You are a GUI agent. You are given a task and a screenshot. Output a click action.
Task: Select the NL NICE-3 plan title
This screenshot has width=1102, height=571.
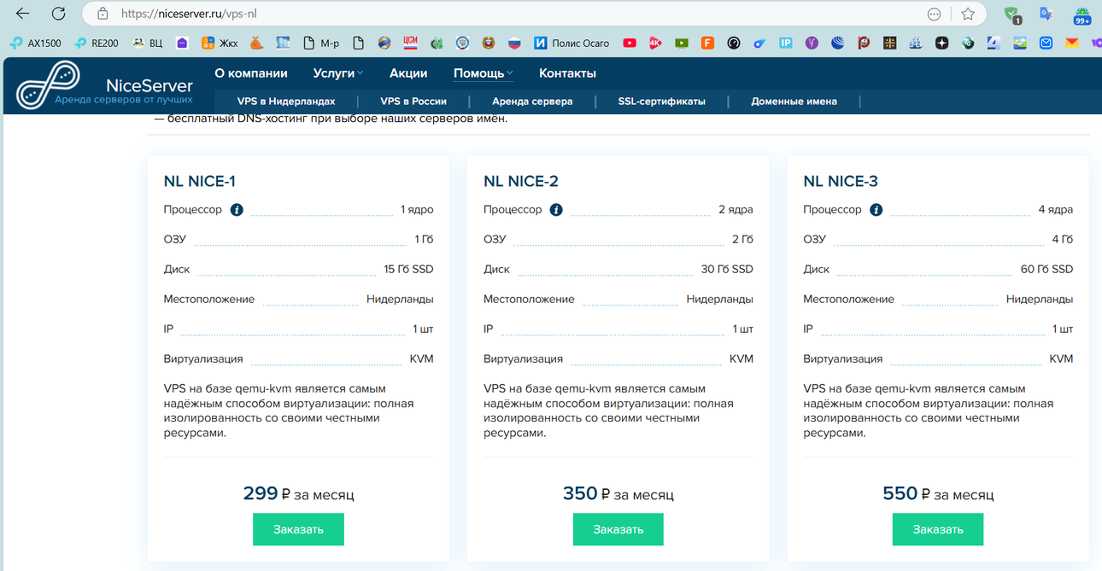(841, 181)
